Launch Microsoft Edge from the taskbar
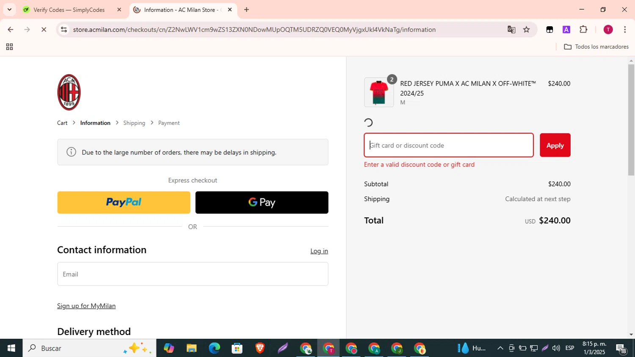This screenshot has width=635, height=357. pos(214,348)
